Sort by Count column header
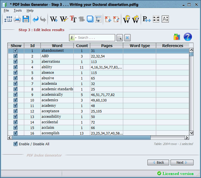Image resolution: width=201 pixels, height=178 pixels. pos(82,45)
